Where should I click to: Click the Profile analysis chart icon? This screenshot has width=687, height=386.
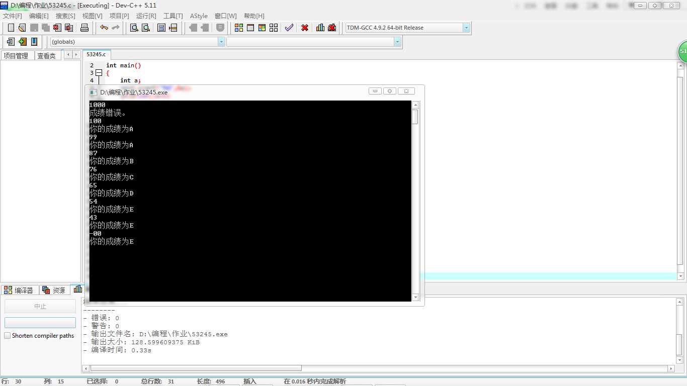pos(320,28)
